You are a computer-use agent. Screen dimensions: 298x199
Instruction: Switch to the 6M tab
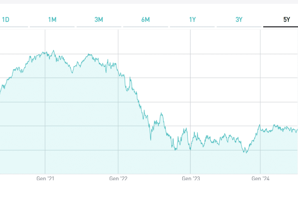pos(145,19)
